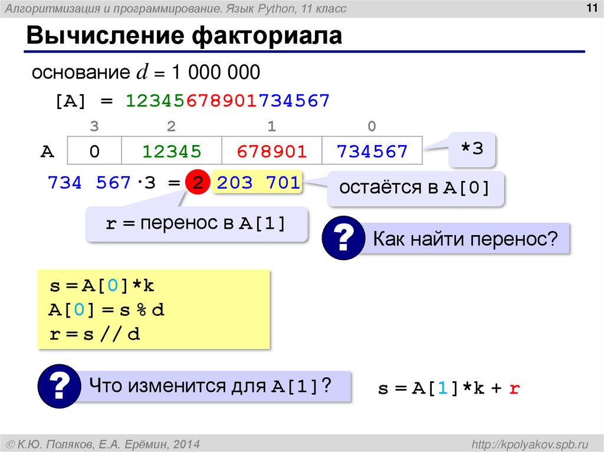Click the callout "Как найти перенос?"

(x=465, y=239)
